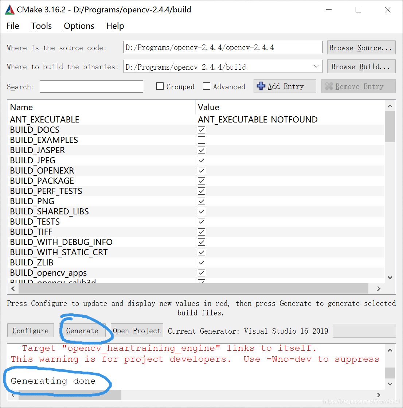Select the BUILD_EXAMPLES row name
This screenshot has width=403, height=408.
coord(44,140)
